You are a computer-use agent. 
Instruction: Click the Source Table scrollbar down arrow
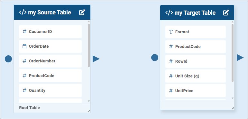click(89, 101)
